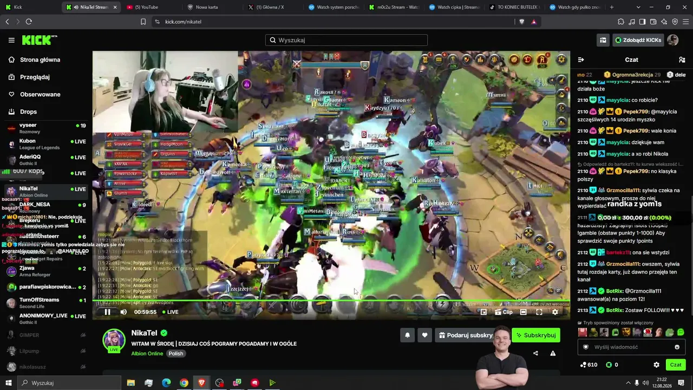Open chat settings gear icon
The height and width of the screenshot is (390, 693).
click(x=656, y=365)
